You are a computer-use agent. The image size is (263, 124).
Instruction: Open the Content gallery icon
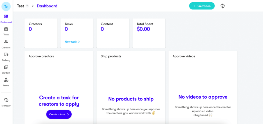tap(6, 67)
